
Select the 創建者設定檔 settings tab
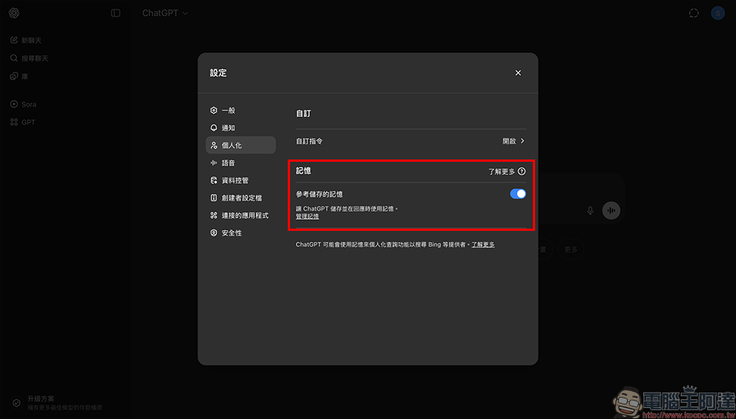pos(241,198)
